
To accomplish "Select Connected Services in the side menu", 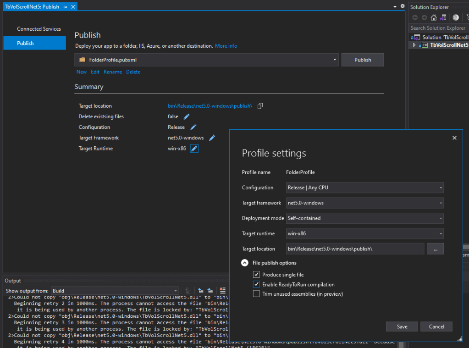I will click(39, 29).
